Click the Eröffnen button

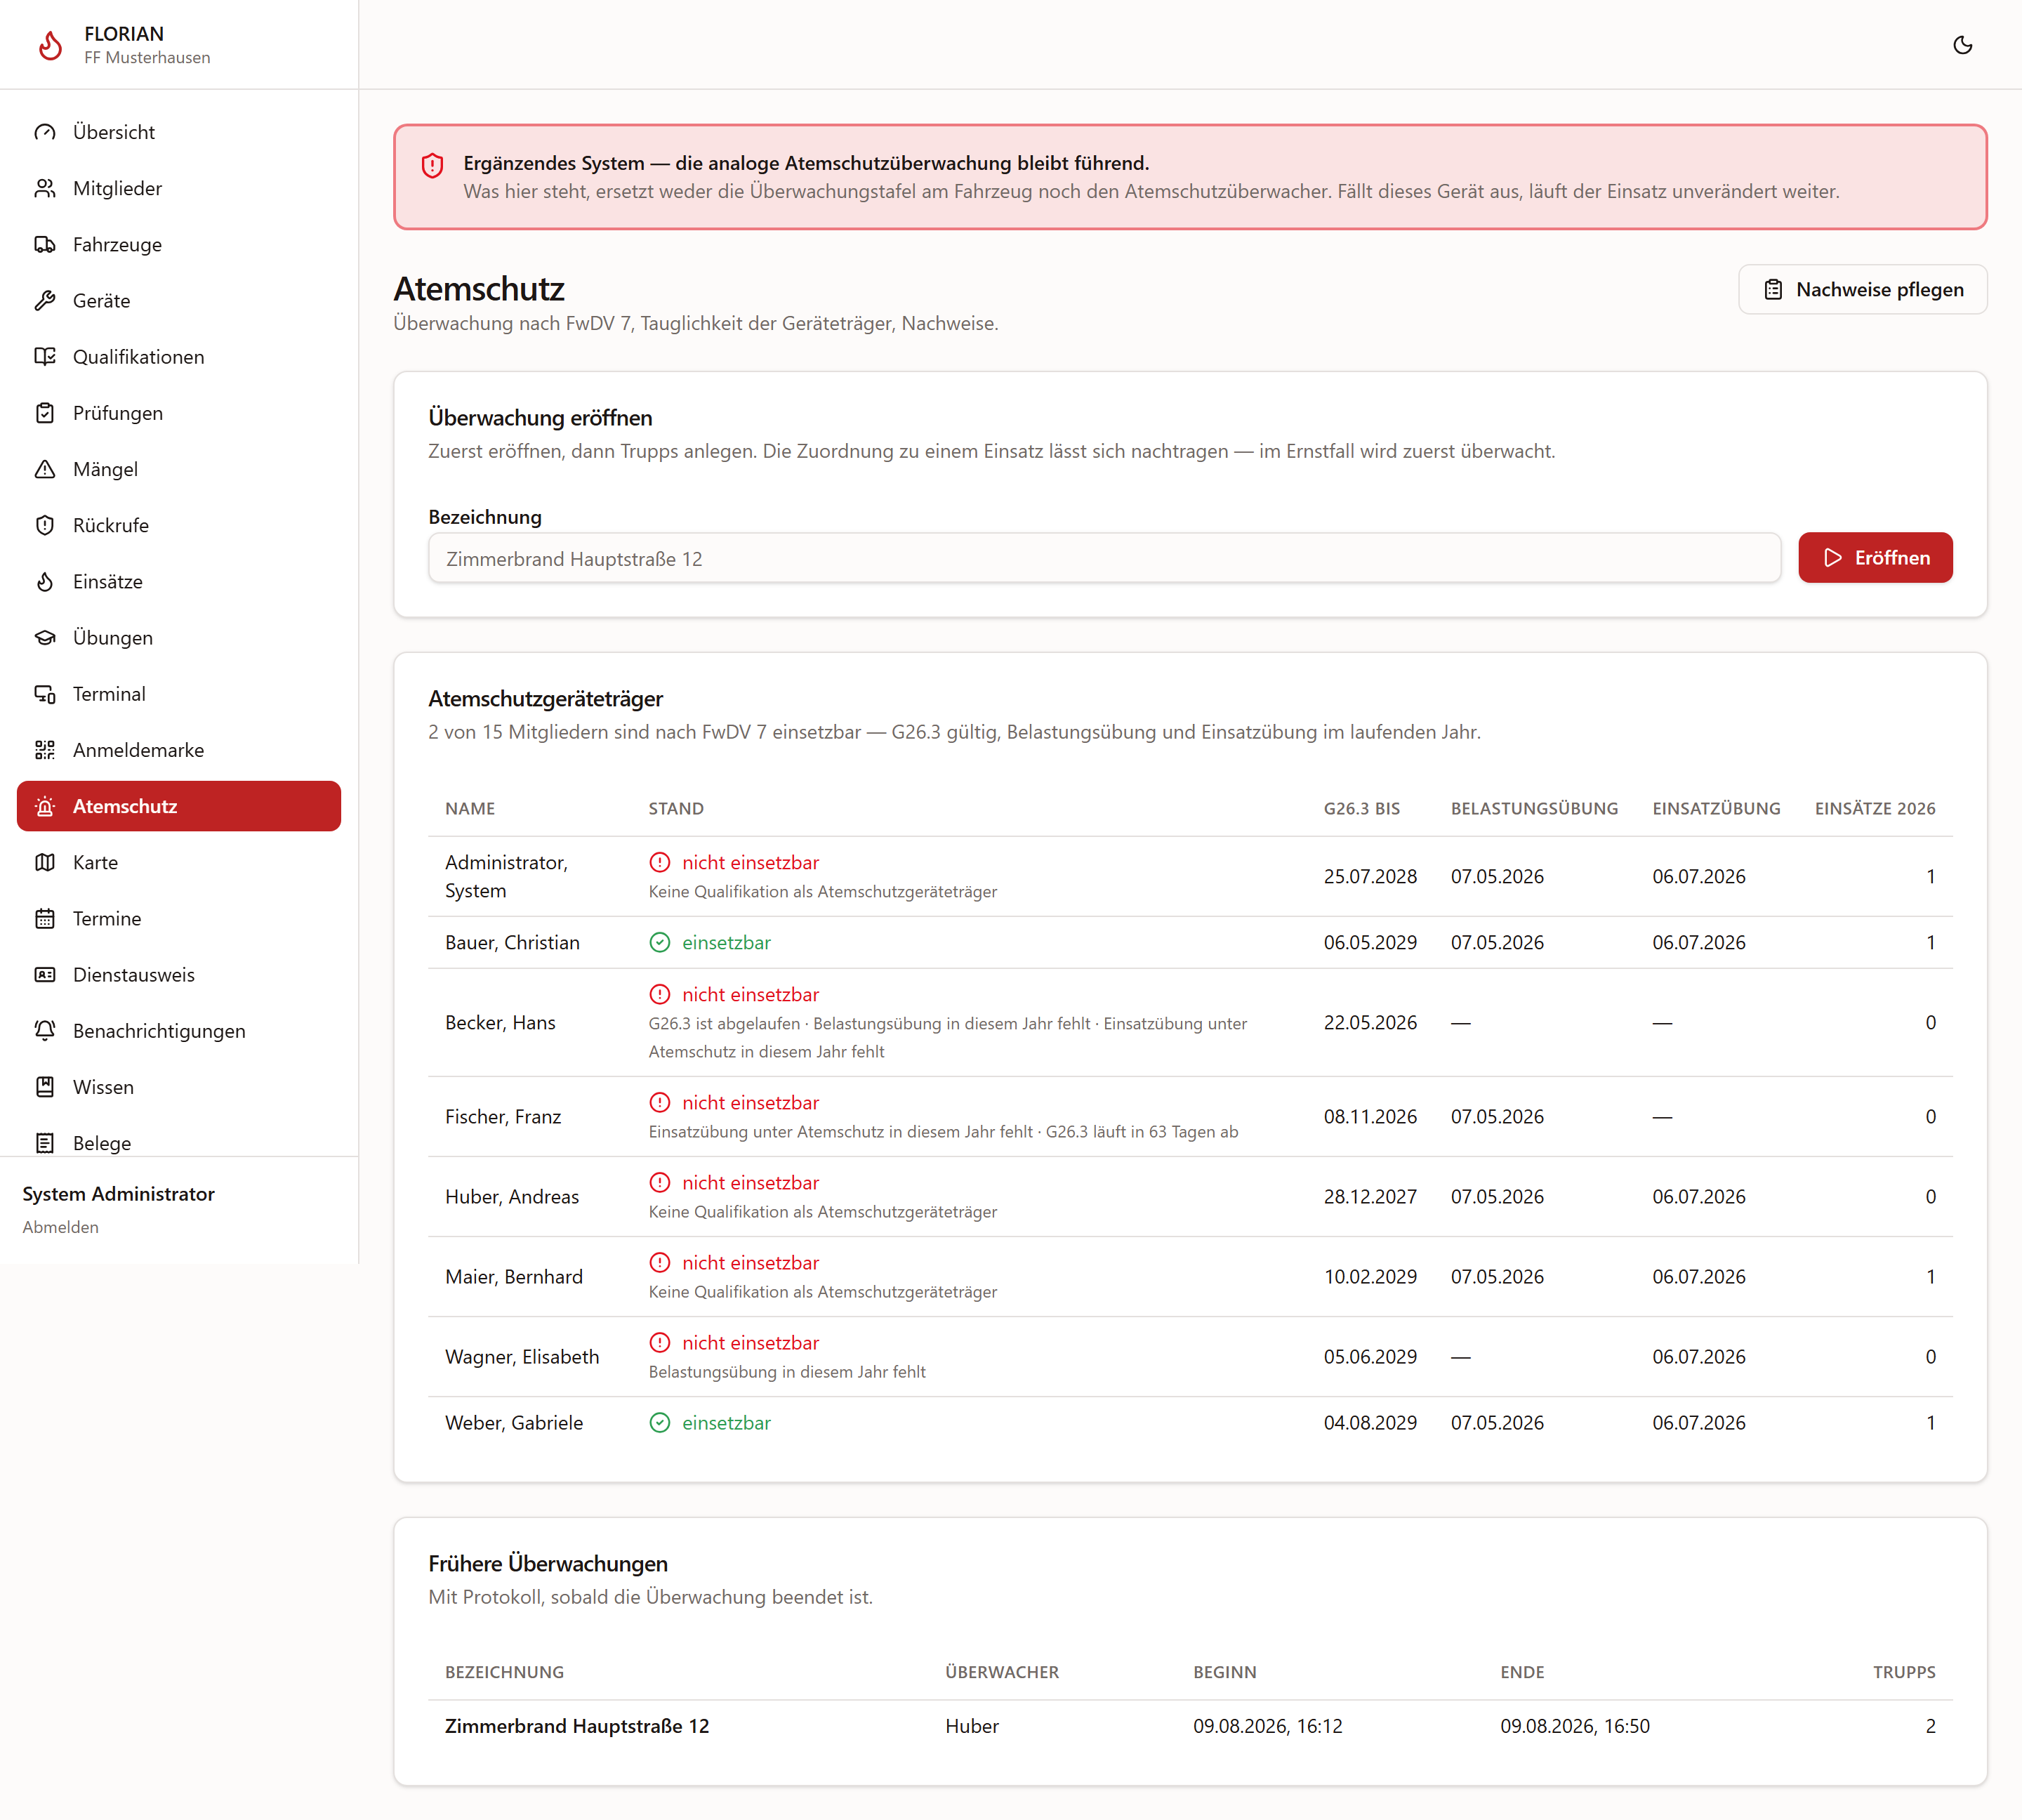pos(1875,557)
